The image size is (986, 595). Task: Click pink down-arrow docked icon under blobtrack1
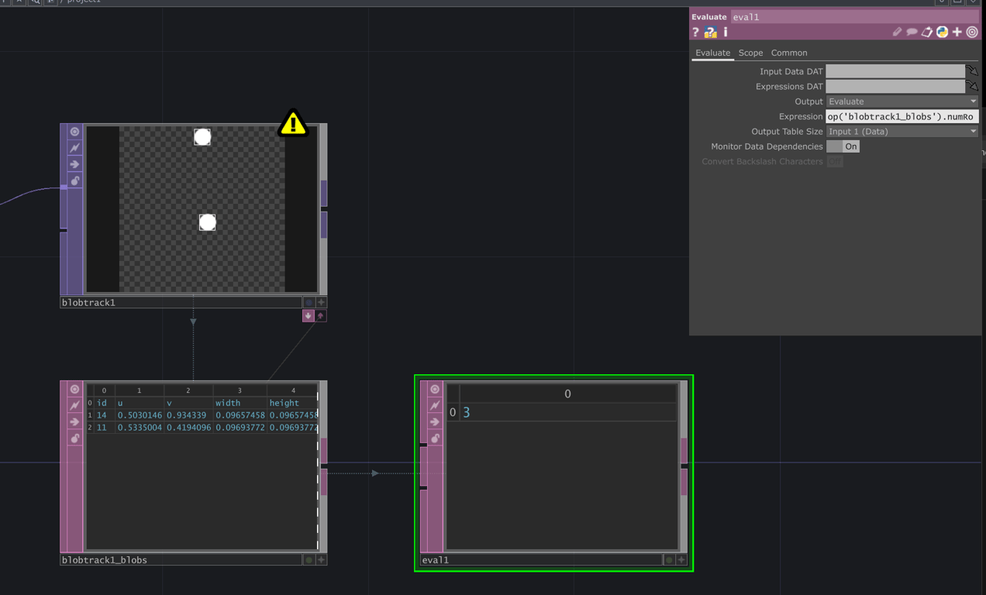pos(308,316)
